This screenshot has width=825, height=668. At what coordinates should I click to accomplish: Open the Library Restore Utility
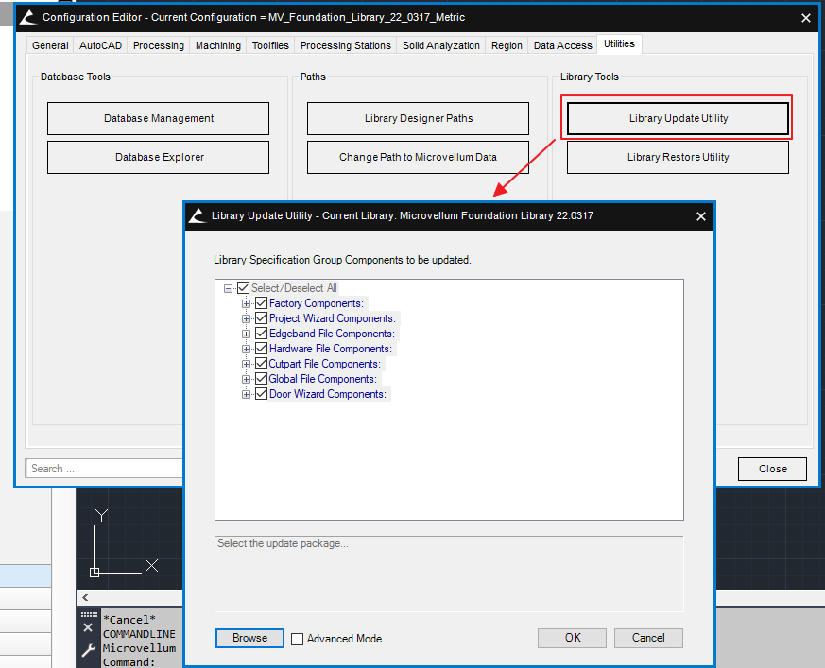point(678,157)
